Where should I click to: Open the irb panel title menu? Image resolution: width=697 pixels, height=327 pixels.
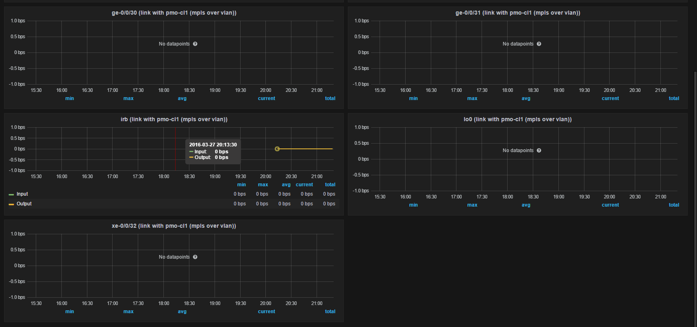point(174,119)
